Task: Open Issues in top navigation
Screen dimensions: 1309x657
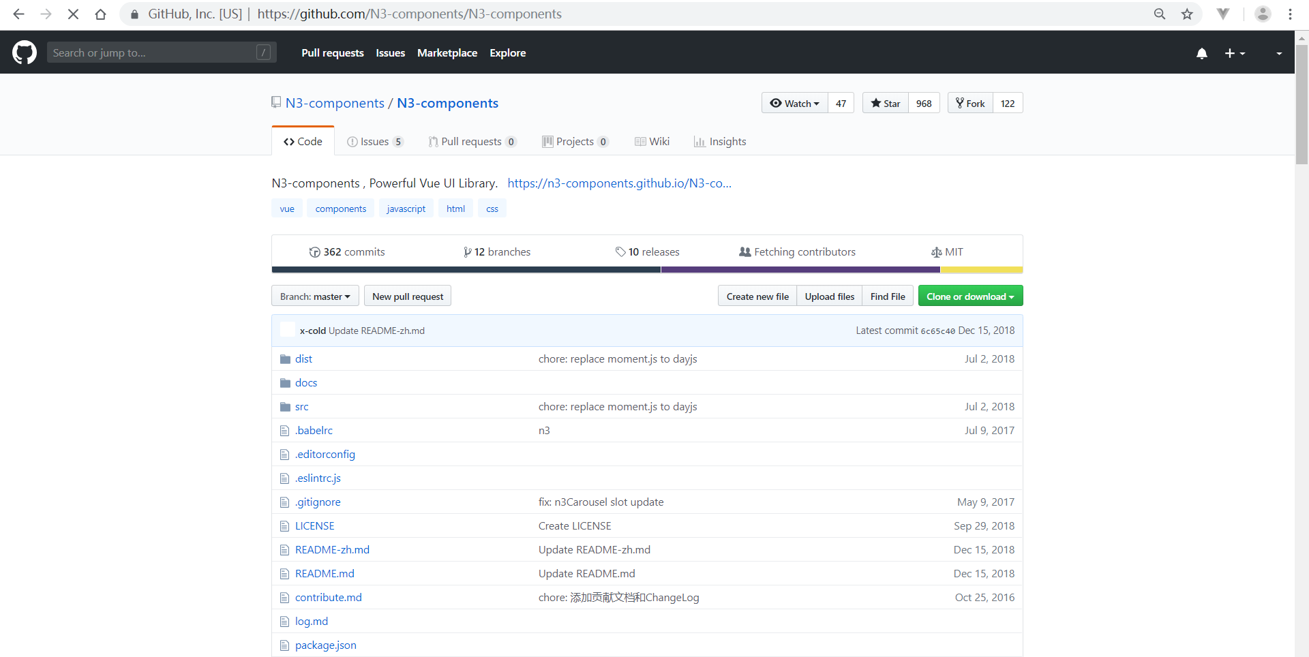Action: pyautogui.click(x=391, y=52)
